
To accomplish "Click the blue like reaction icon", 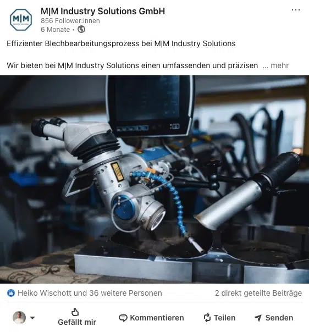I will 11,293.
